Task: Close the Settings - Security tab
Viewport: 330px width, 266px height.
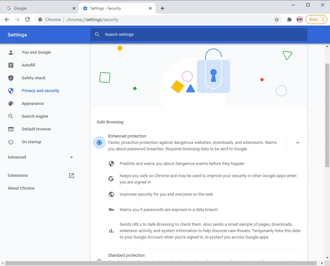Action: [x=150, y=8]
